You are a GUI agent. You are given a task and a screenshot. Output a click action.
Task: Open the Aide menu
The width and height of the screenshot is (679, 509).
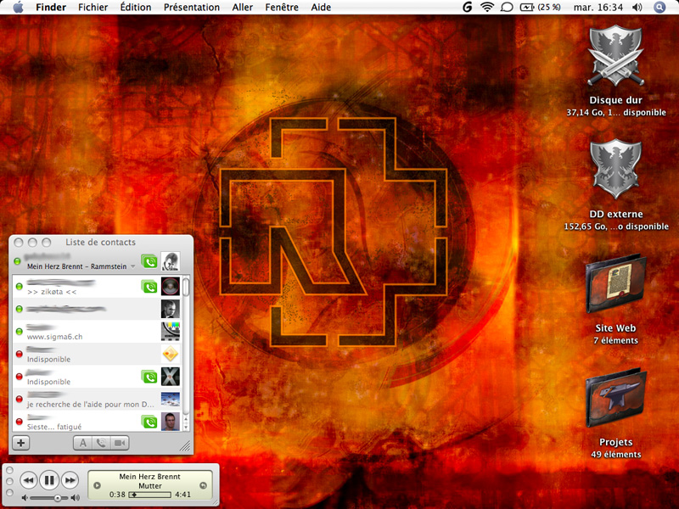coord(321,8)
